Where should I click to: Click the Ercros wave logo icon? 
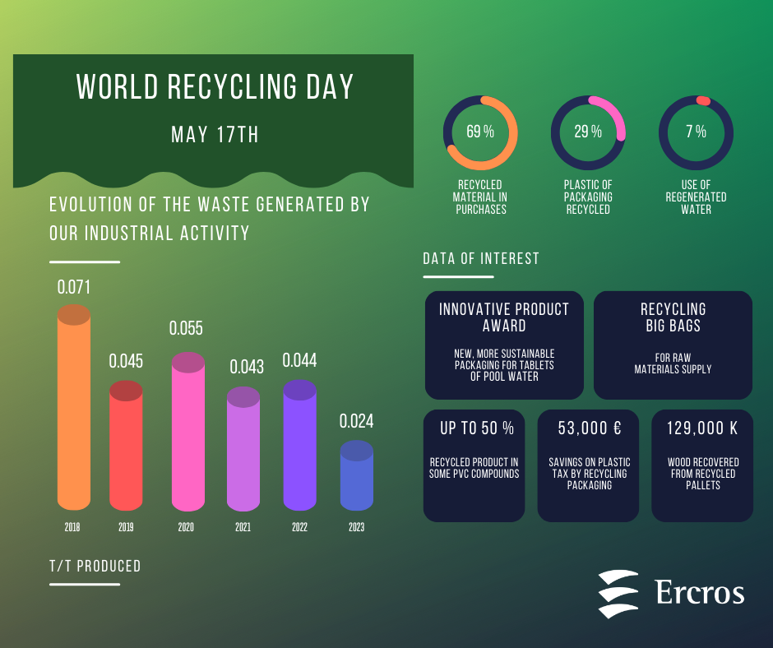pyautogui.click(x=618, y=593)
